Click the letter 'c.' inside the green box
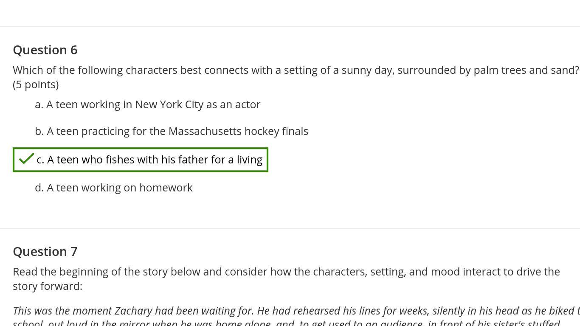Image resolution: width=580 pixels, height=326 pixels. 41,160
